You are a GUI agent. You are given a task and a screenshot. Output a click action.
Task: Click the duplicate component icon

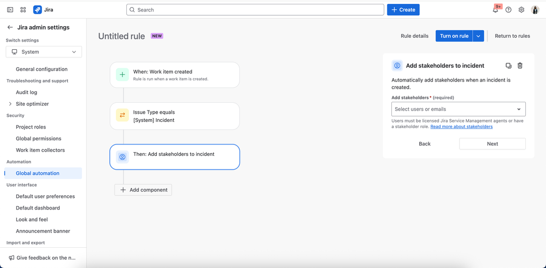[x=508, y=66]
